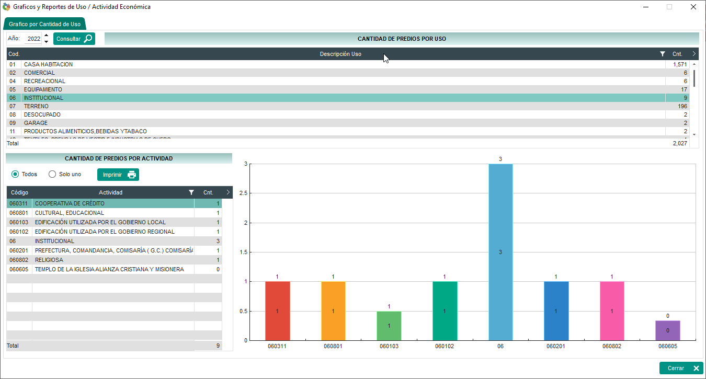Click the year input field showing 2022

[x=33, y=39]
